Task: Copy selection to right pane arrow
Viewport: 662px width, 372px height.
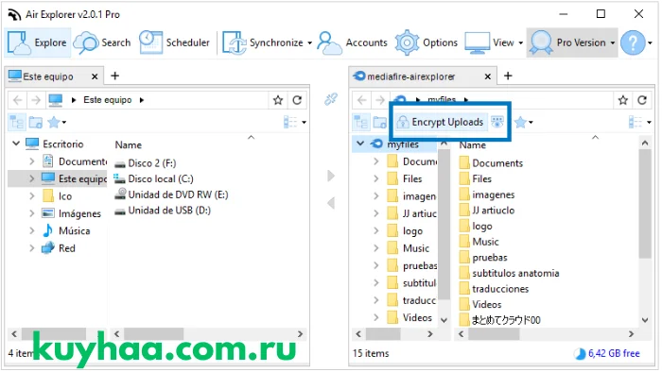Action: pos(331,176)
